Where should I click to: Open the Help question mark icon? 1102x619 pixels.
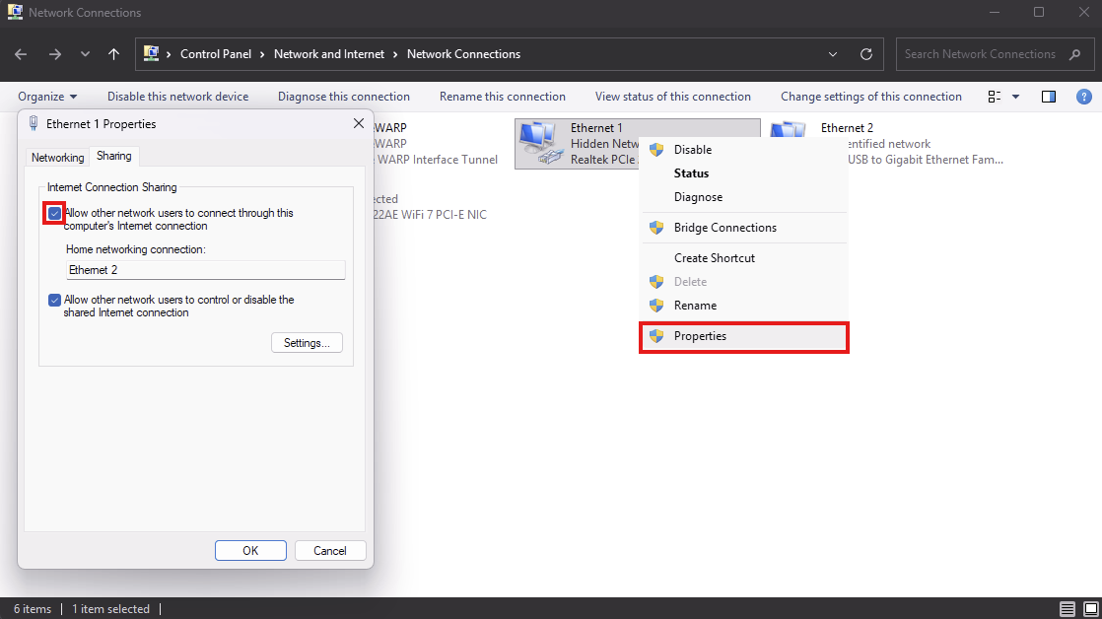coord(1083,97)
